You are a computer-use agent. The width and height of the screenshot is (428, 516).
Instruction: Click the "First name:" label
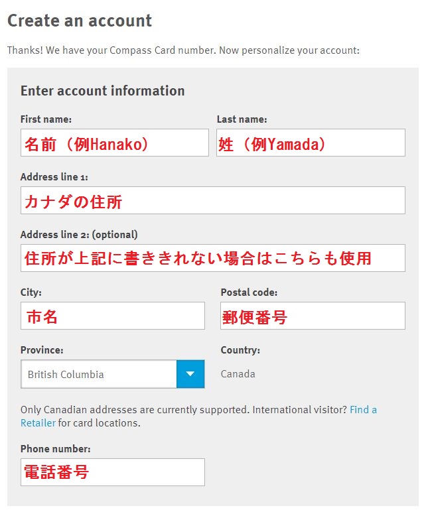click(46, 119)
